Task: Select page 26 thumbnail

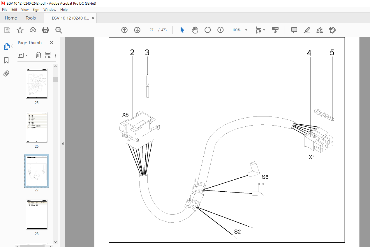Action: [37, 127]
